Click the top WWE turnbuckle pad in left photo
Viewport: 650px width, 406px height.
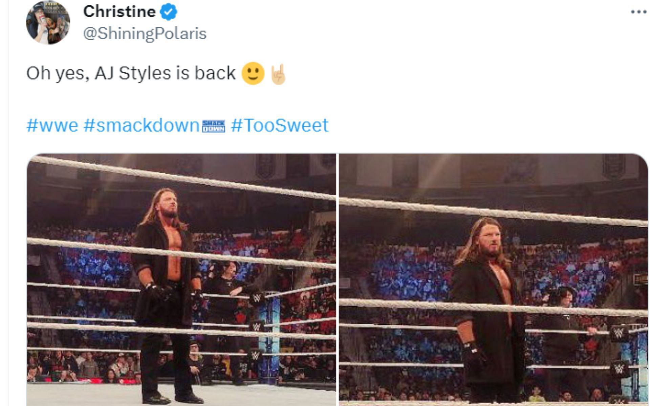[256, 298]
